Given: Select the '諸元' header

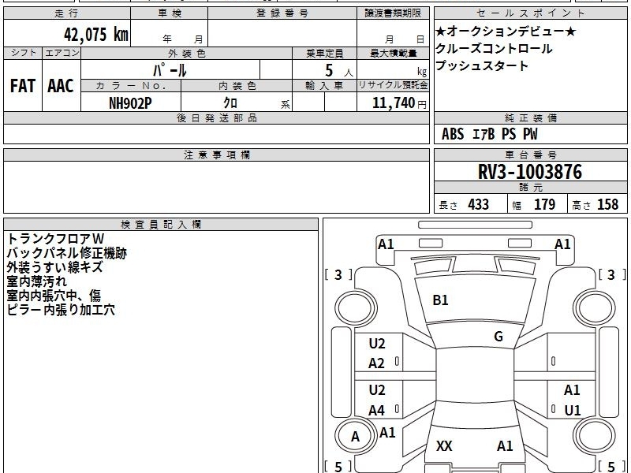Looking at the screenshot, I should (530, 188).
